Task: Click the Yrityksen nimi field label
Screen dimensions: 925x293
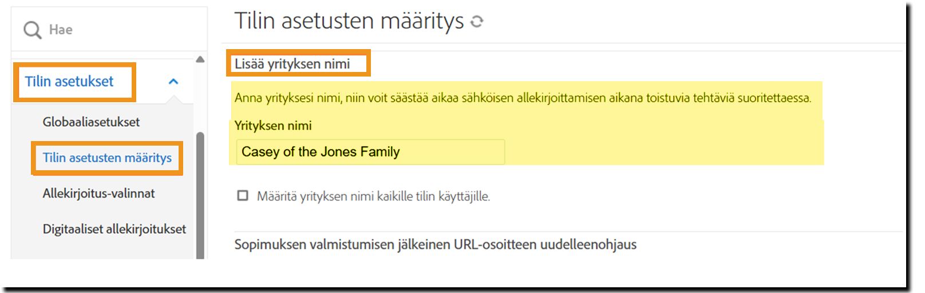Action: tap(273, 126)
